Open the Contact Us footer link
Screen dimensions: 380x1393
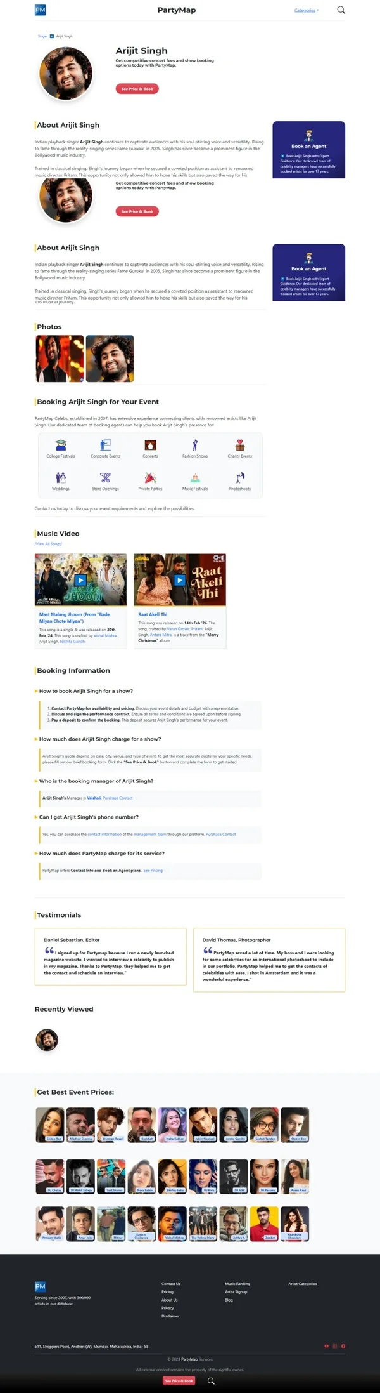171,1283
